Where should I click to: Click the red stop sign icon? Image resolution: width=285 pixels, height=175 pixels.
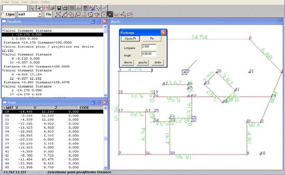click(46, 8)
